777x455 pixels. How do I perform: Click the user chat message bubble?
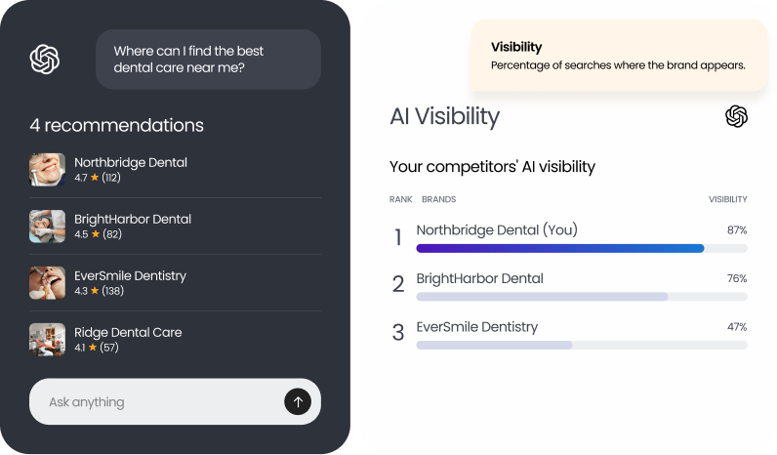click(x=208, y=60)
